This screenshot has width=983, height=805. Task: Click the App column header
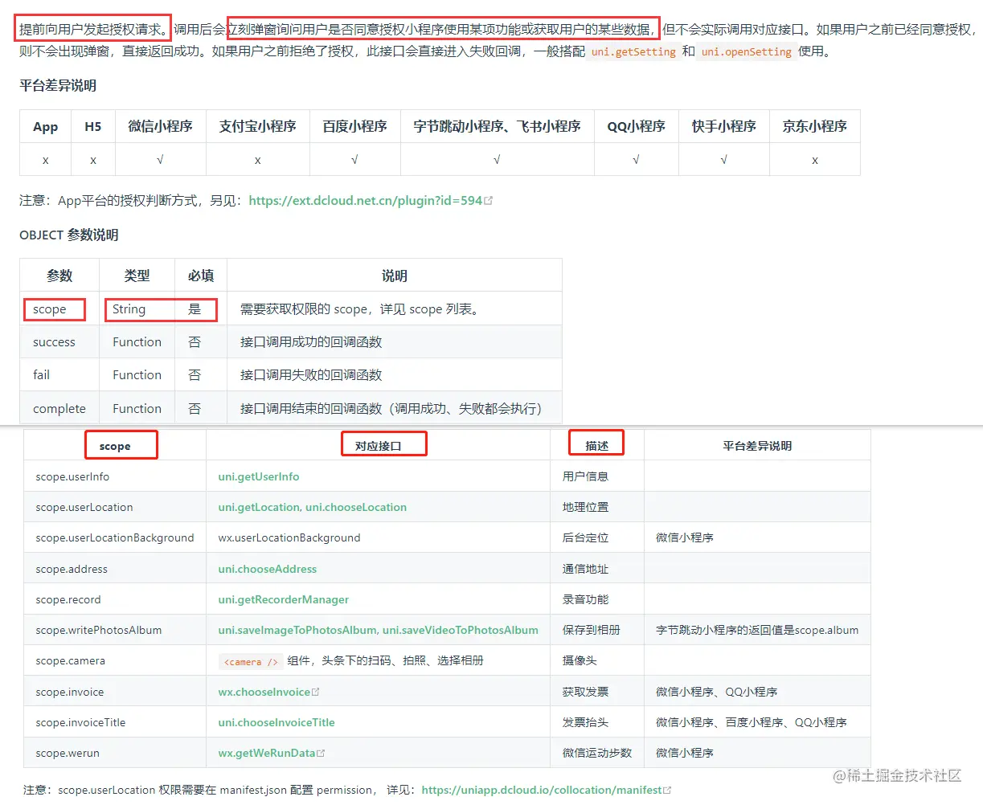(x=46, y=127)
